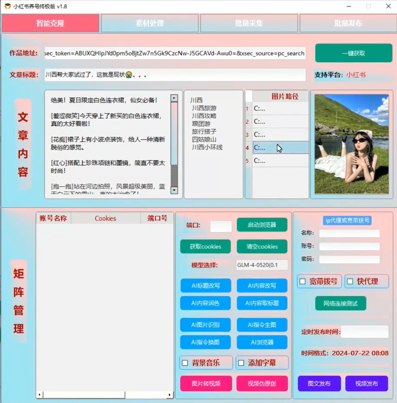Go to the 批量发布 tab

348,23
